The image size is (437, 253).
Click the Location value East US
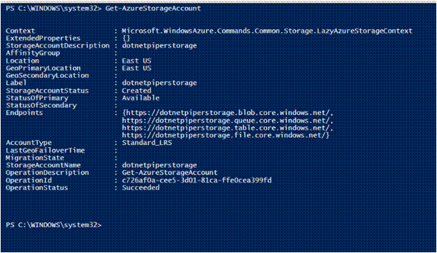coord(137,61)
